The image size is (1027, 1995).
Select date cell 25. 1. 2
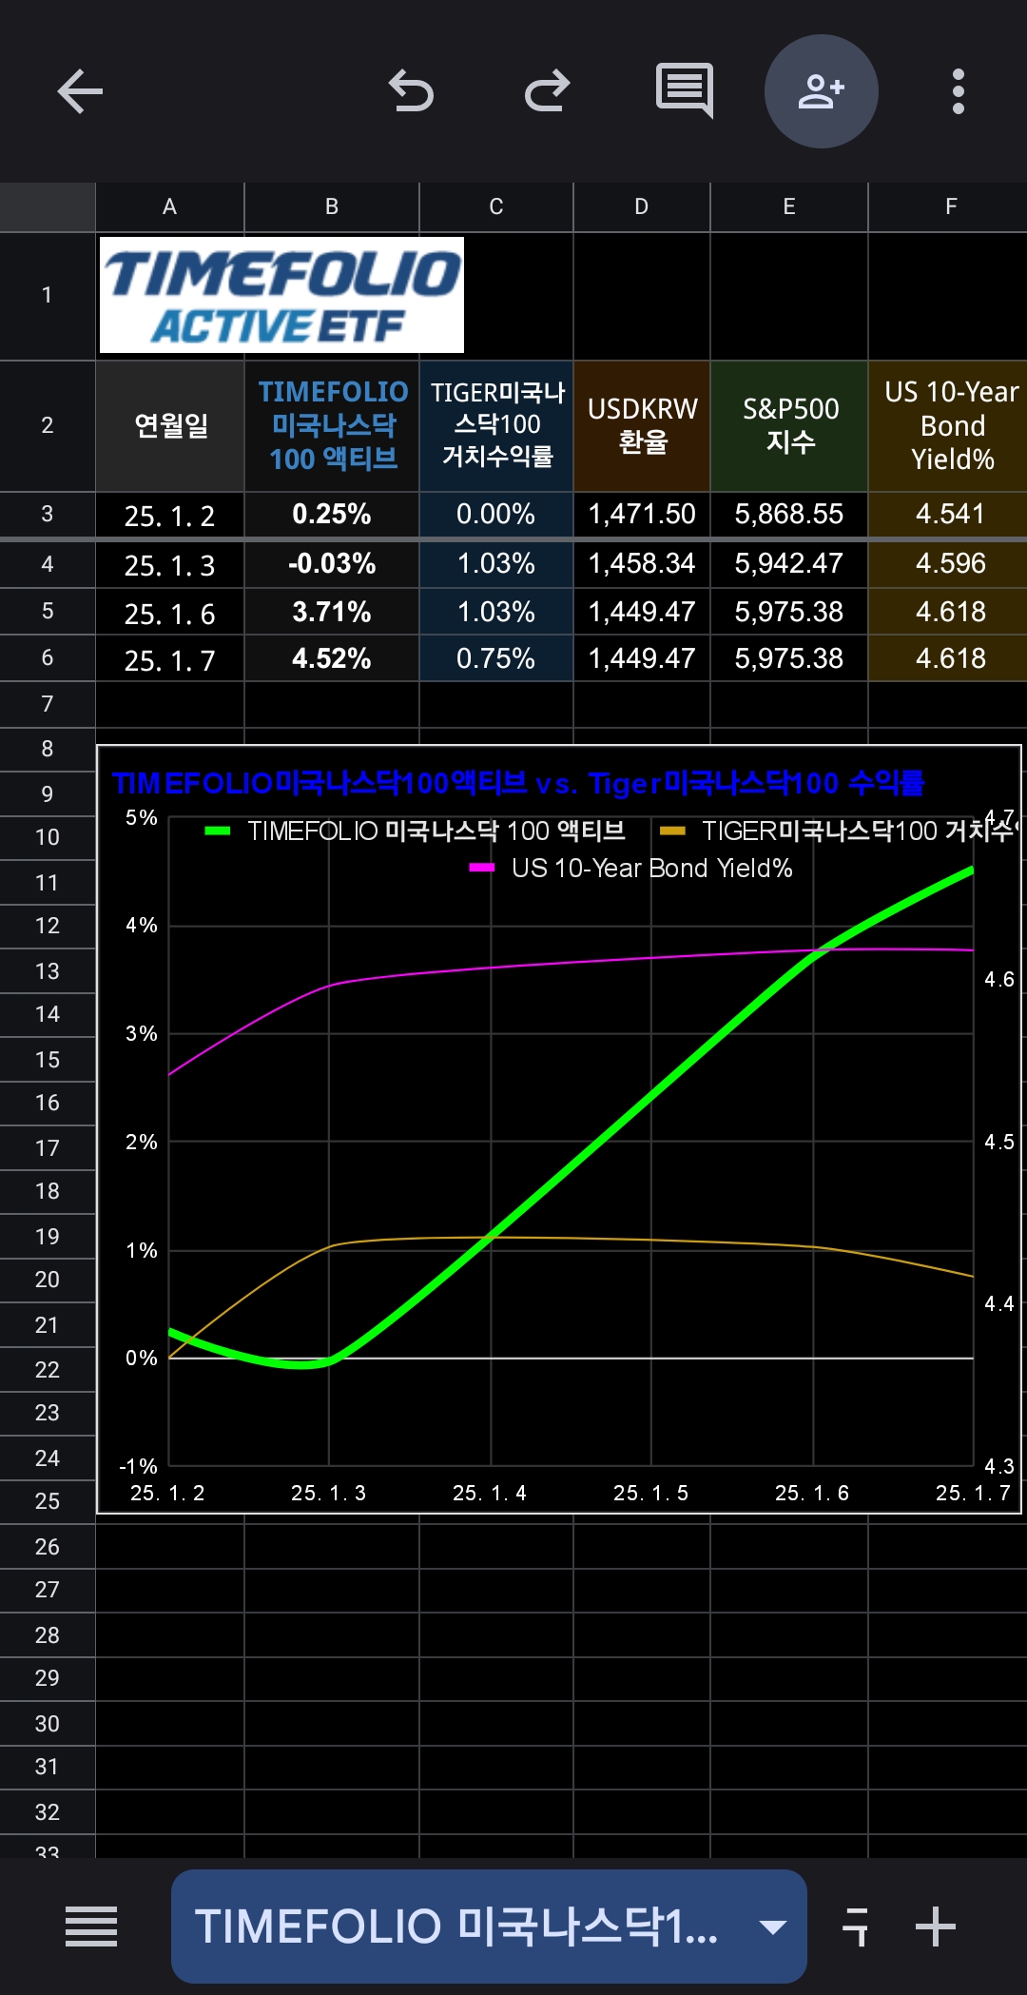point(170,515)
